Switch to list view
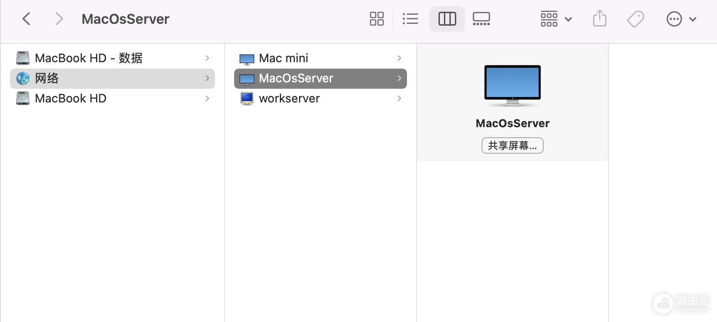This screenshot has width=717, height=322. 410,19
